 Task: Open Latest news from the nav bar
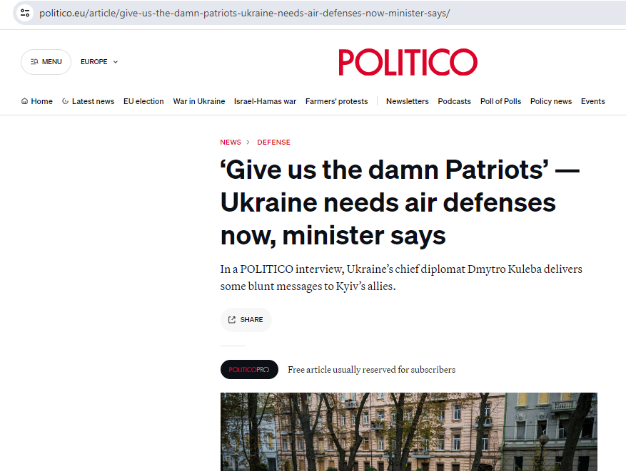tap(88, 101)
